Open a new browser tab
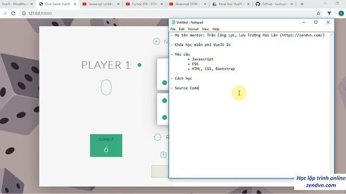 click(302, 4)
